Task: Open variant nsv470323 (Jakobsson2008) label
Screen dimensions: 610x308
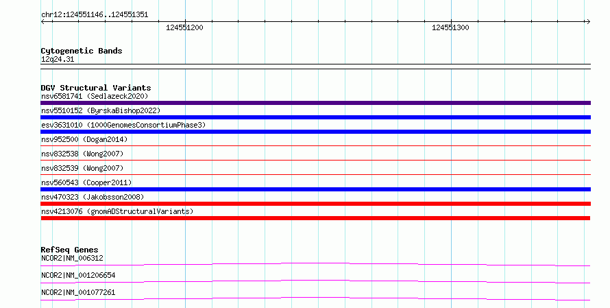Action: pyautogui.click(x=93, y=197)
